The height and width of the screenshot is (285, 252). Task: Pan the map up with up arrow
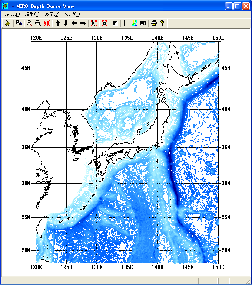pos(57,23)
